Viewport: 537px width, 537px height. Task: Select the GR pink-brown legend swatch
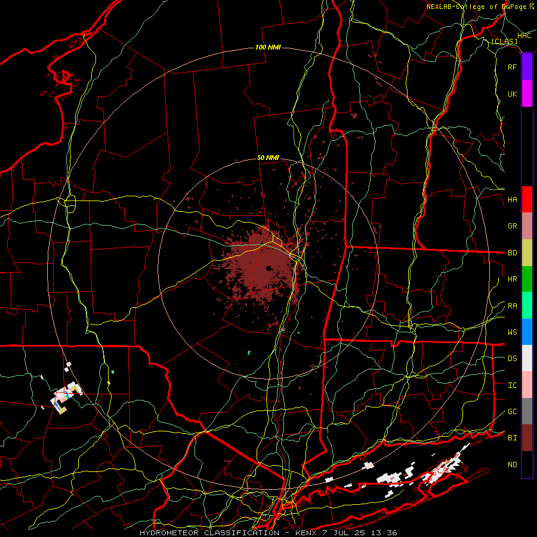click(527, 226)
